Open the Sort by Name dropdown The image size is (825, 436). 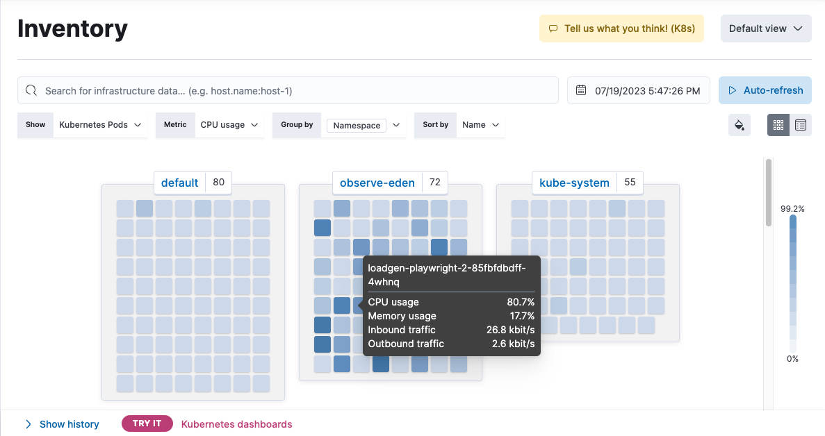click(x=479, y=125)
